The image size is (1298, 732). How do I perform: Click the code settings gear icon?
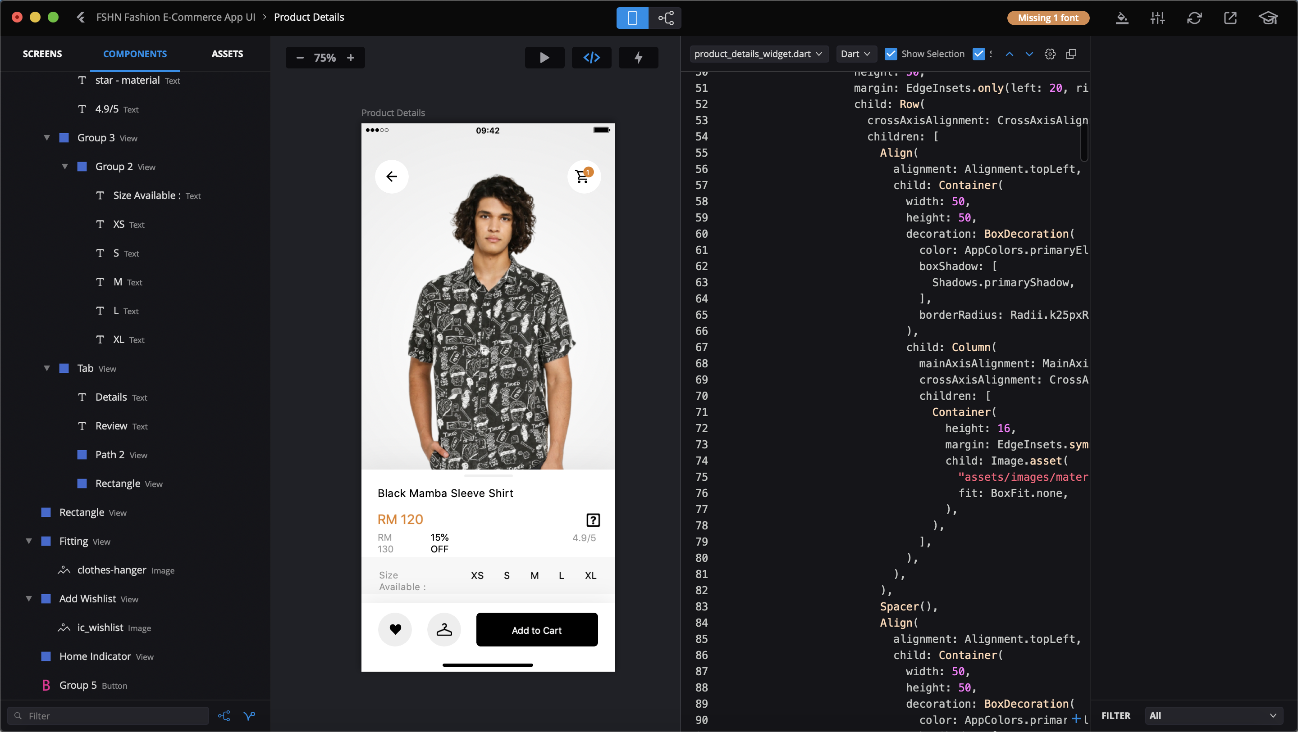click(1050, 54)
